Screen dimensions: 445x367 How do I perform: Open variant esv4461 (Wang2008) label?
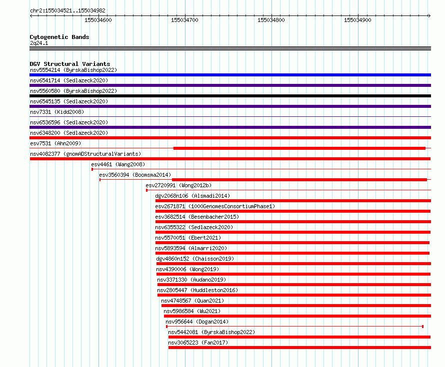point(118,164)
